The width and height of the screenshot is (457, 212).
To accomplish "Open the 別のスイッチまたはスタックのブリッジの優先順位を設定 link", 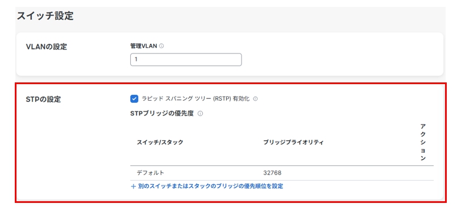I will 210,186.
